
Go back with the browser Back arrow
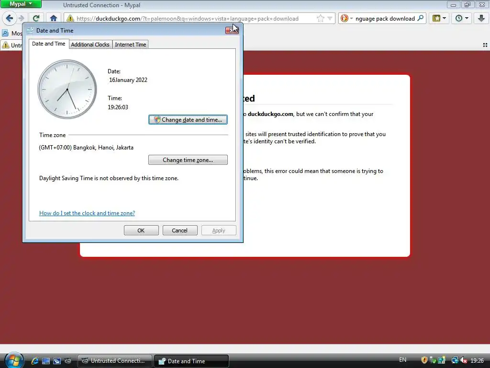(10, 18)
